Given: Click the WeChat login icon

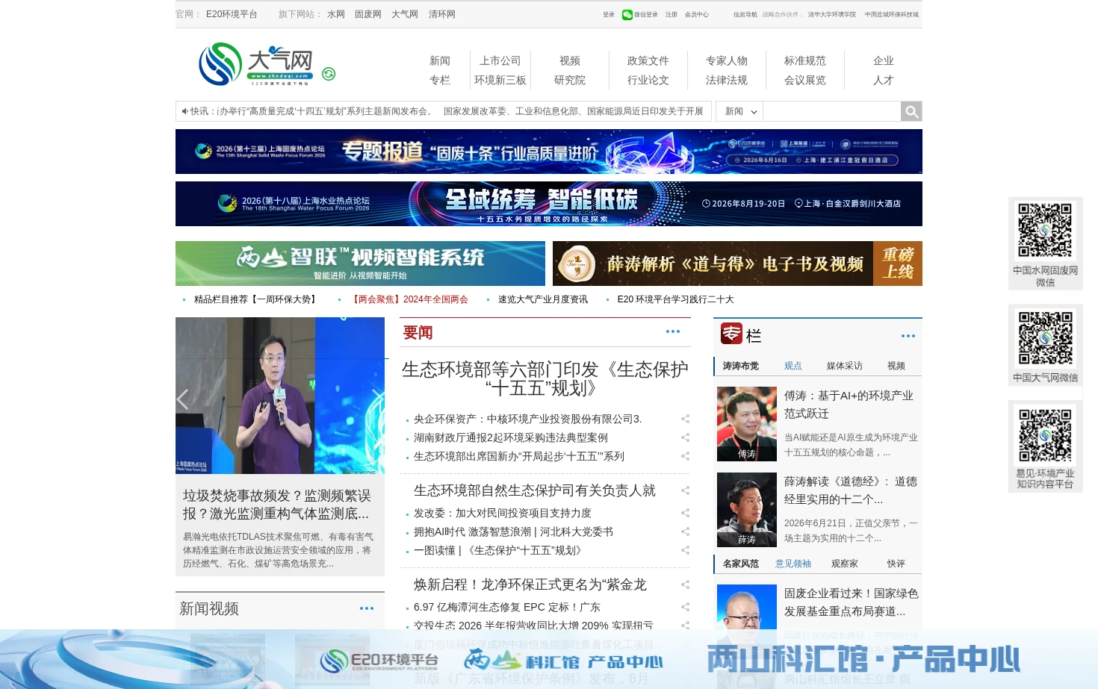Looking at the screenshot, I should point(627,14).
